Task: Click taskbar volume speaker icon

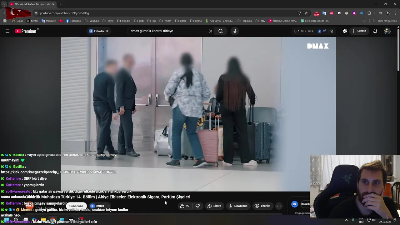Action: [374, 220]
